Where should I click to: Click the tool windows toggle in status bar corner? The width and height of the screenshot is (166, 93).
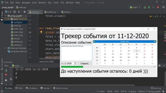point(2,91)
